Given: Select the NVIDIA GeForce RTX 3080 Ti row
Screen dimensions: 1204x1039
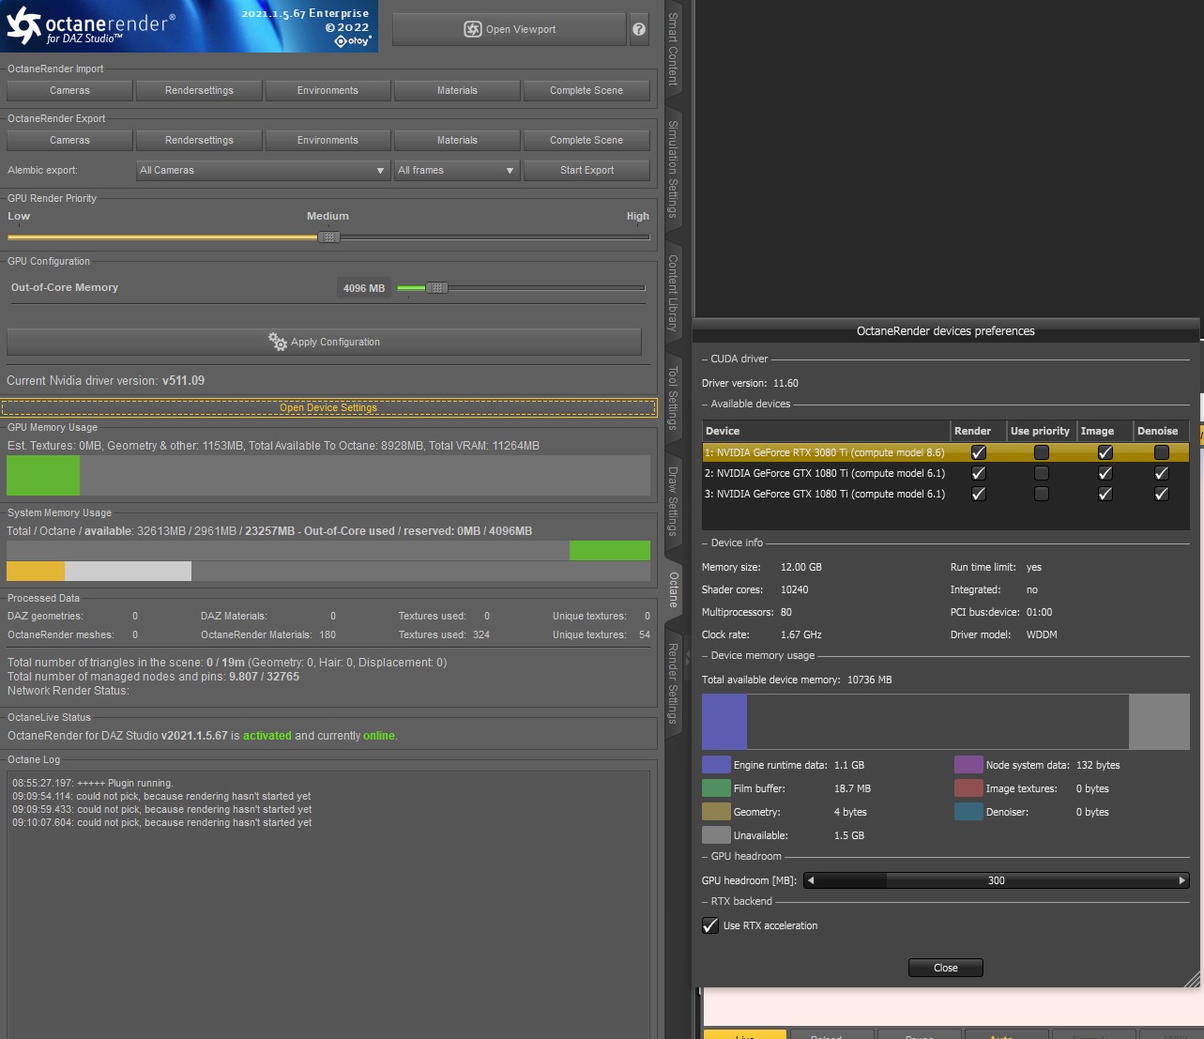Looking at the screenshot, I should coord(946,452).
